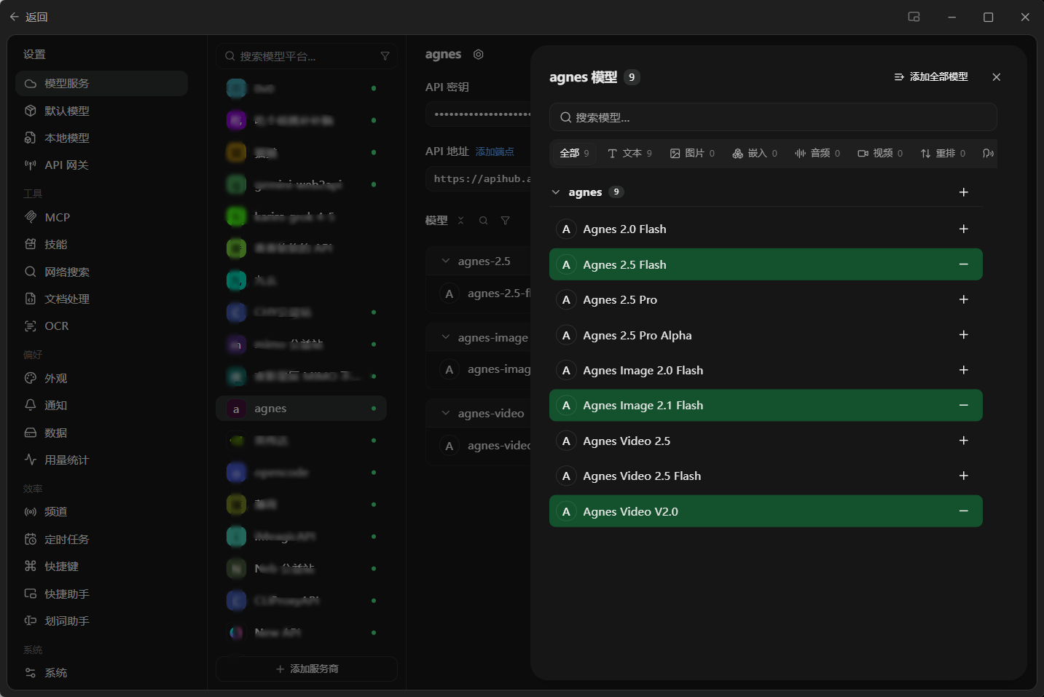Add the whole agnes group with plus
This screenshot has width=1044, height=697.
click(964, 192)
